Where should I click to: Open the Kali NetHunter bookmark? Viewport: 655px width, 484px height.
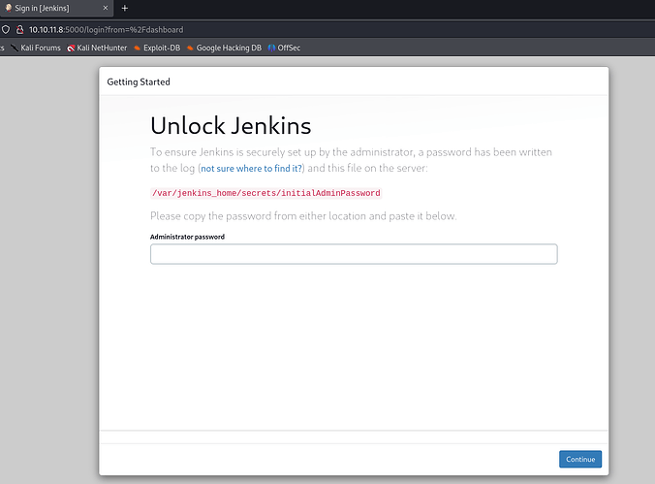coord(97,48)
